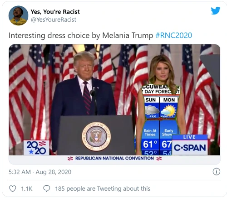
Task: Open replies via speech bubble icon
Action: coord(47,188)
